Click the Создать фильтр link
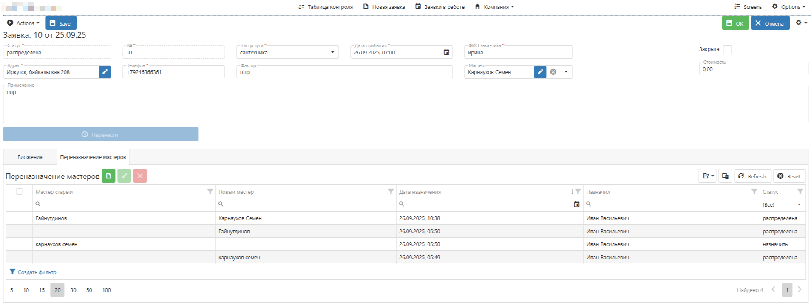Viewport: 811px width, 306px height. [33, 272]
